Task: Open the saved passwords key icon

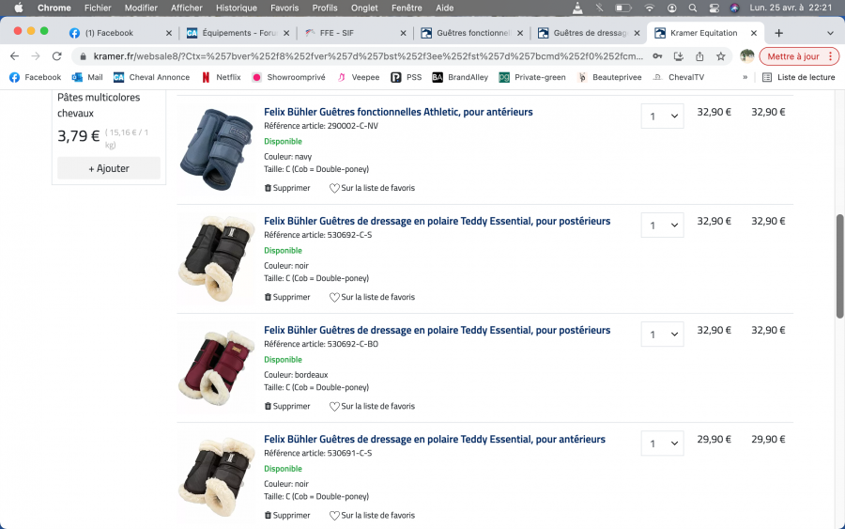Action: click(656, 55)
